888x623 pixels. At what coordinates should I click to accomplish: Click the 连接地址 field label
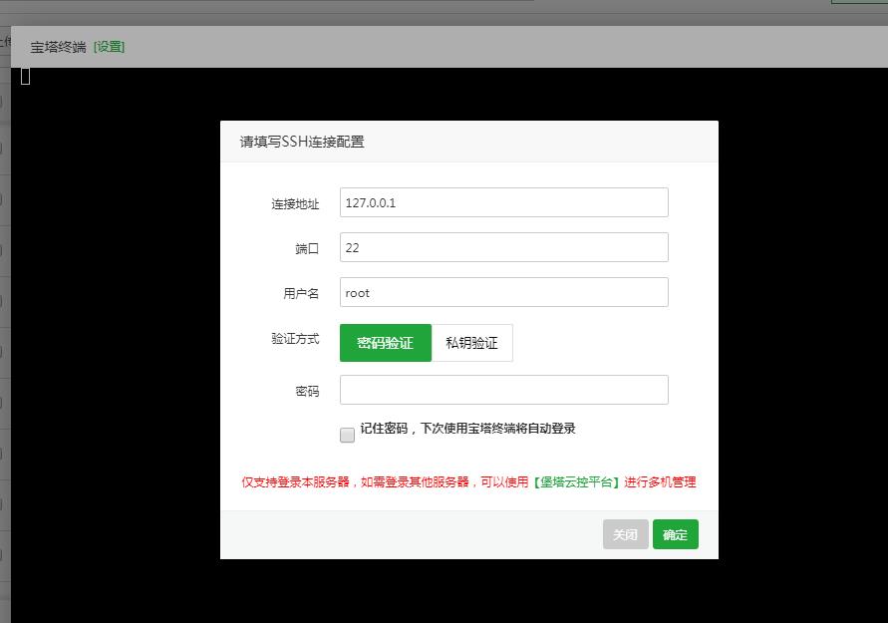pyautogui.click(x=295, y=203)
